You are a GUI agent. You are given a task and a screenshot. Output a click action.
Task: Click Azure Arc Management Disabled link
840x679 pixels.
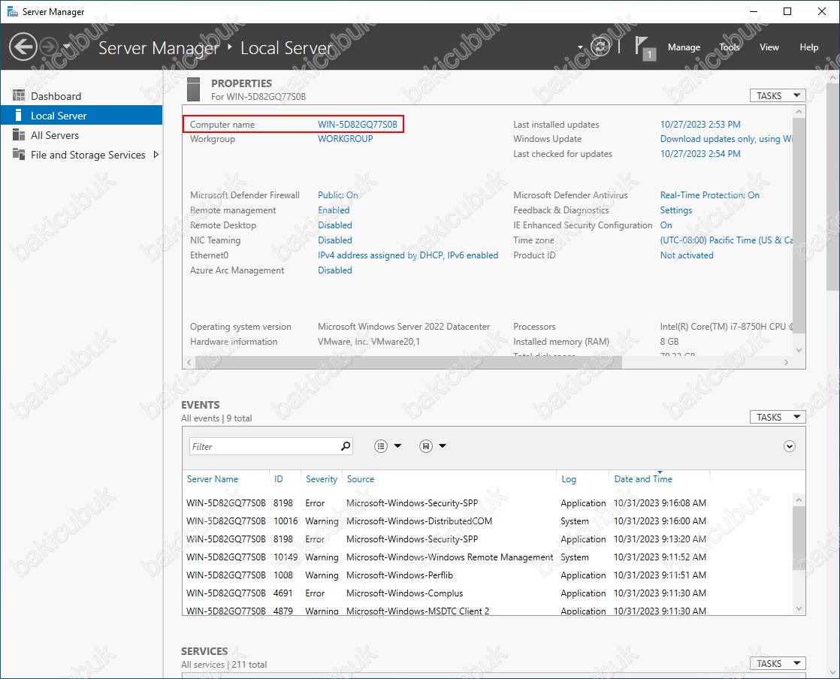click(335, 270)
